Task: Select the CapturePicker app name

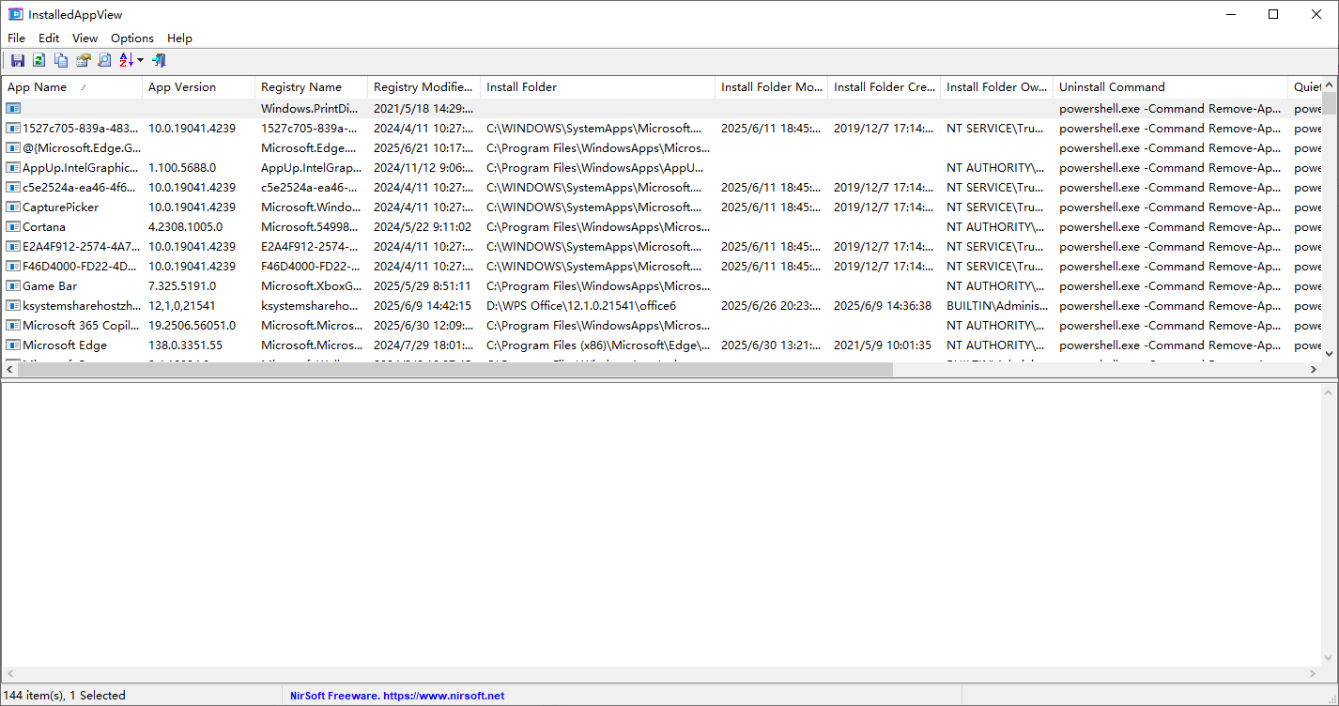Action: pyautogui.click(x=60, y=207)
